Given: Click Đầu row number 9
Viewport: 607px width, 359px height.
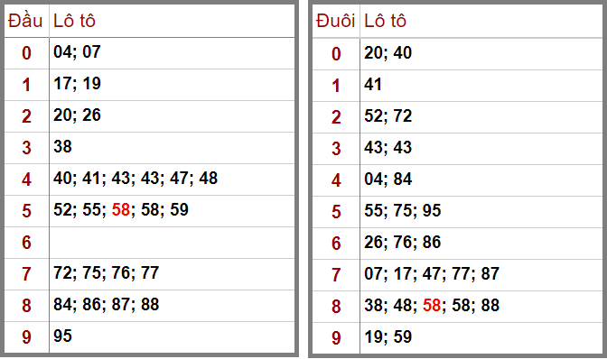Looking at the screenshot, I should coord(26,337).
